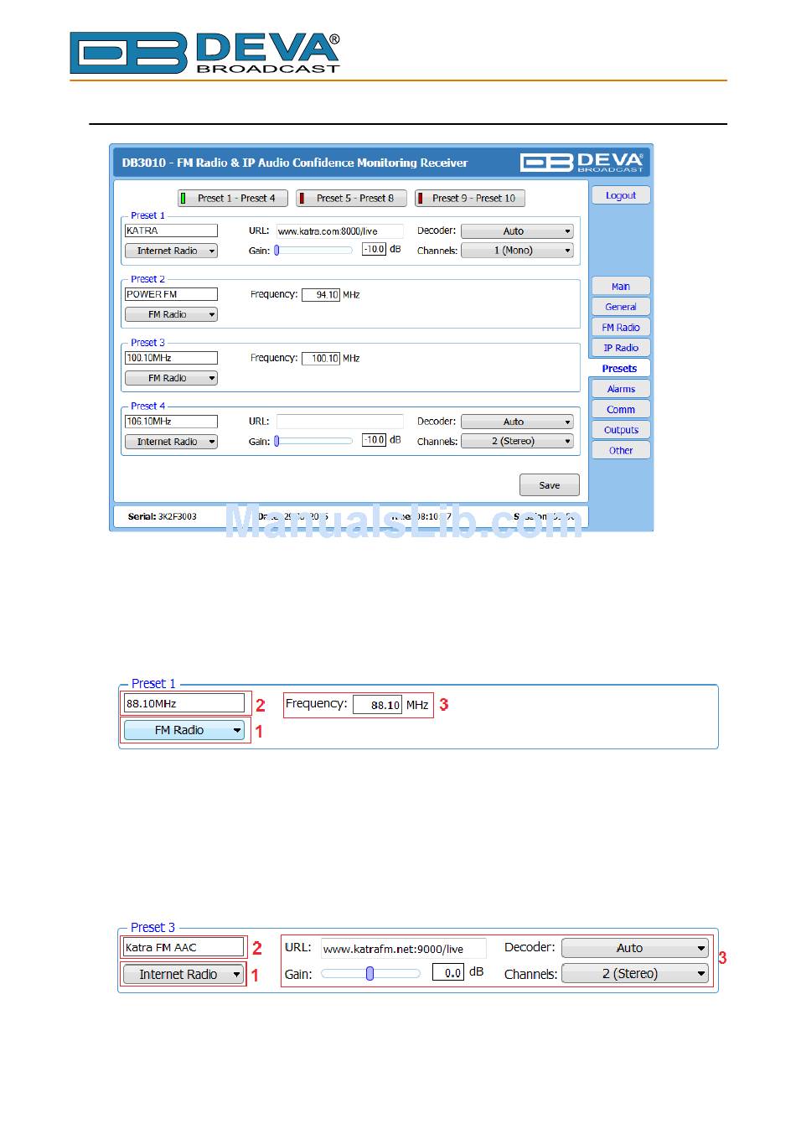
Task: Edit the www.katra.com URL field
Action: click(x=339, y=231)
